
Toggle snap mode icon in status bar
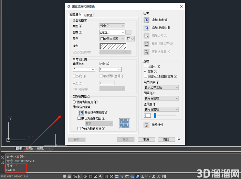tap(64, 176)
